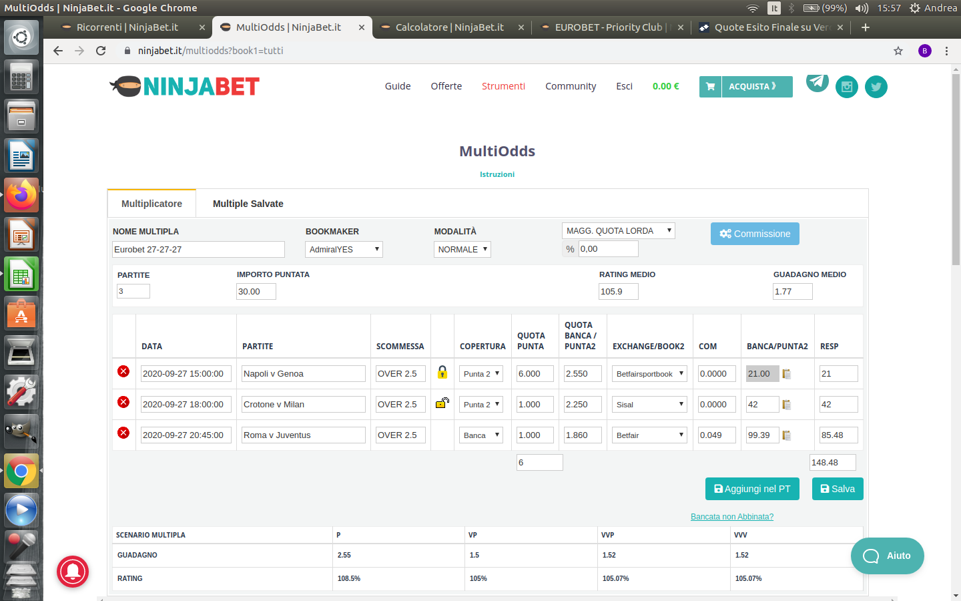961x601 pixels.
Task: Open the BOOKMAKER AdmiralYES dropdown
Action: 344,249
